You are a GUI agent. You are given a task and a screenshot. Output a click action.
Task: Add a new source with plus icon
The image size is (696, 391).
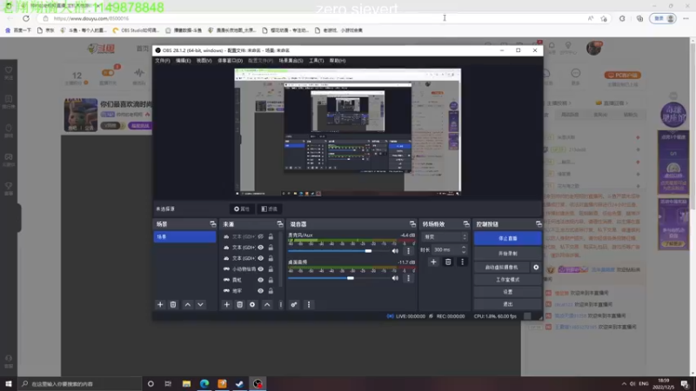tap(227, 305)
